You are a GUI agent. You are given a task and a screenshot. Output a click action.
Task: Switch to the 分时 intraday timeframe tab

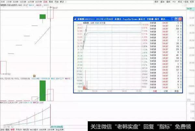pyautogui.click(x=3, y=2)
